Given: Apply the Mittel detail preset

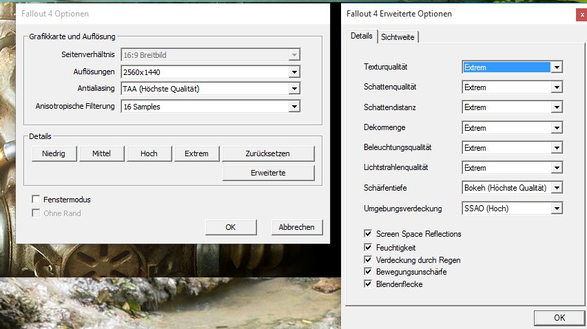Looking at the screenshot, I should tap(101, 153).
